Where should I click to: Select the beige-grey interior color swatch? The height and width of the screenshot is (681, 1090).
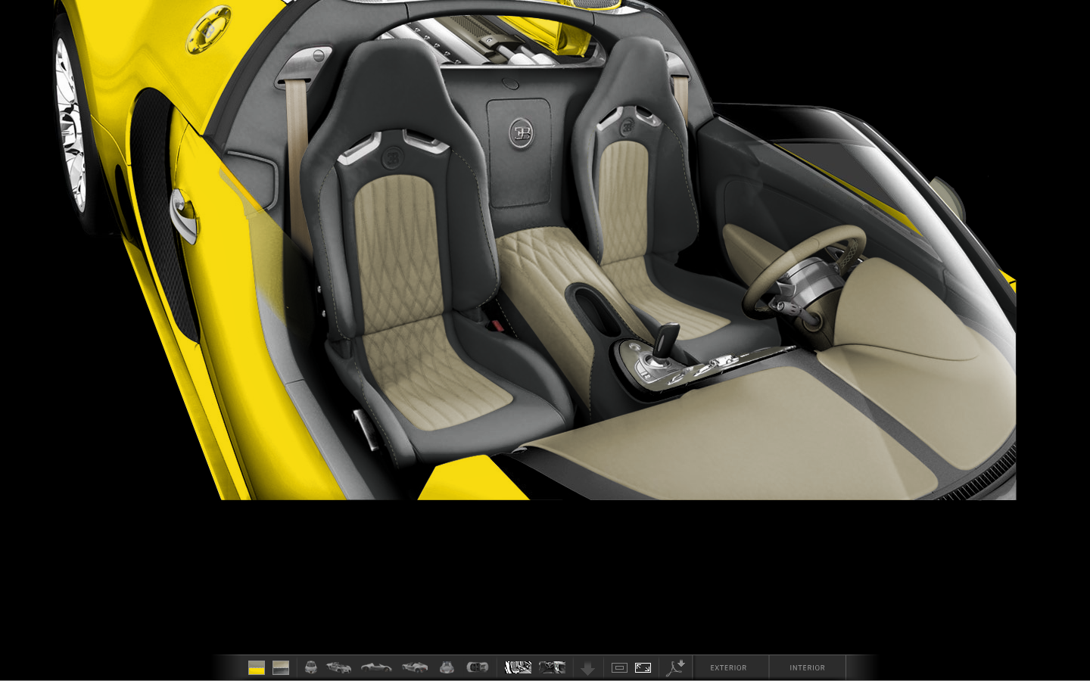[281, 667]
